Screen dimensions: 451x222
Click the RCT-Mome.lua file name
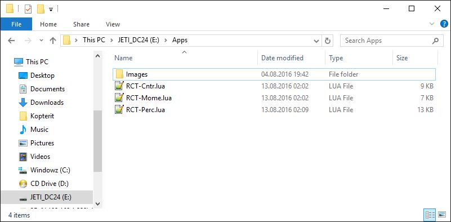tap(149, 98)
